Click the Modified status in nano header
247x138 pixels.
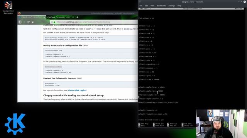point(238,8)
